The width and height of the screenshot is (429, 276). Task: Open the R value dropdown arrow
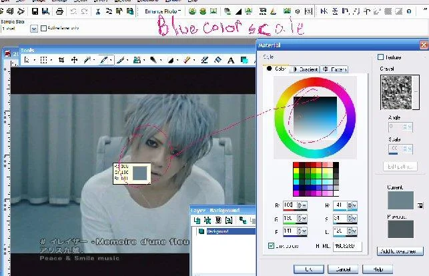(x=304, y=205)
